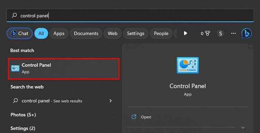
Task: Open control panel web results entry
Action: tap(64, 101)
